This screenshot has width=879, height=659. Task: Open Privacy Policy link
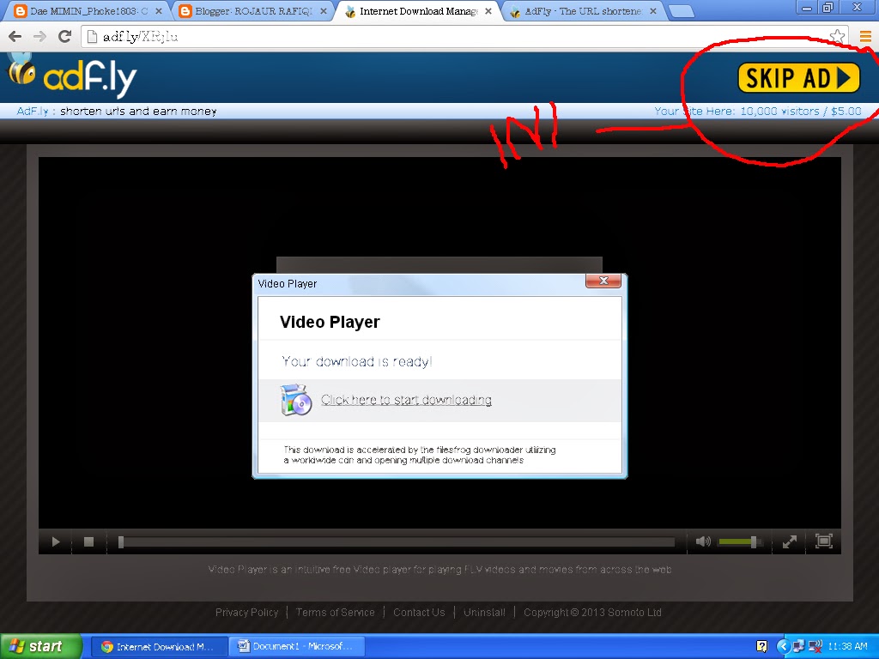pos(246,613)
